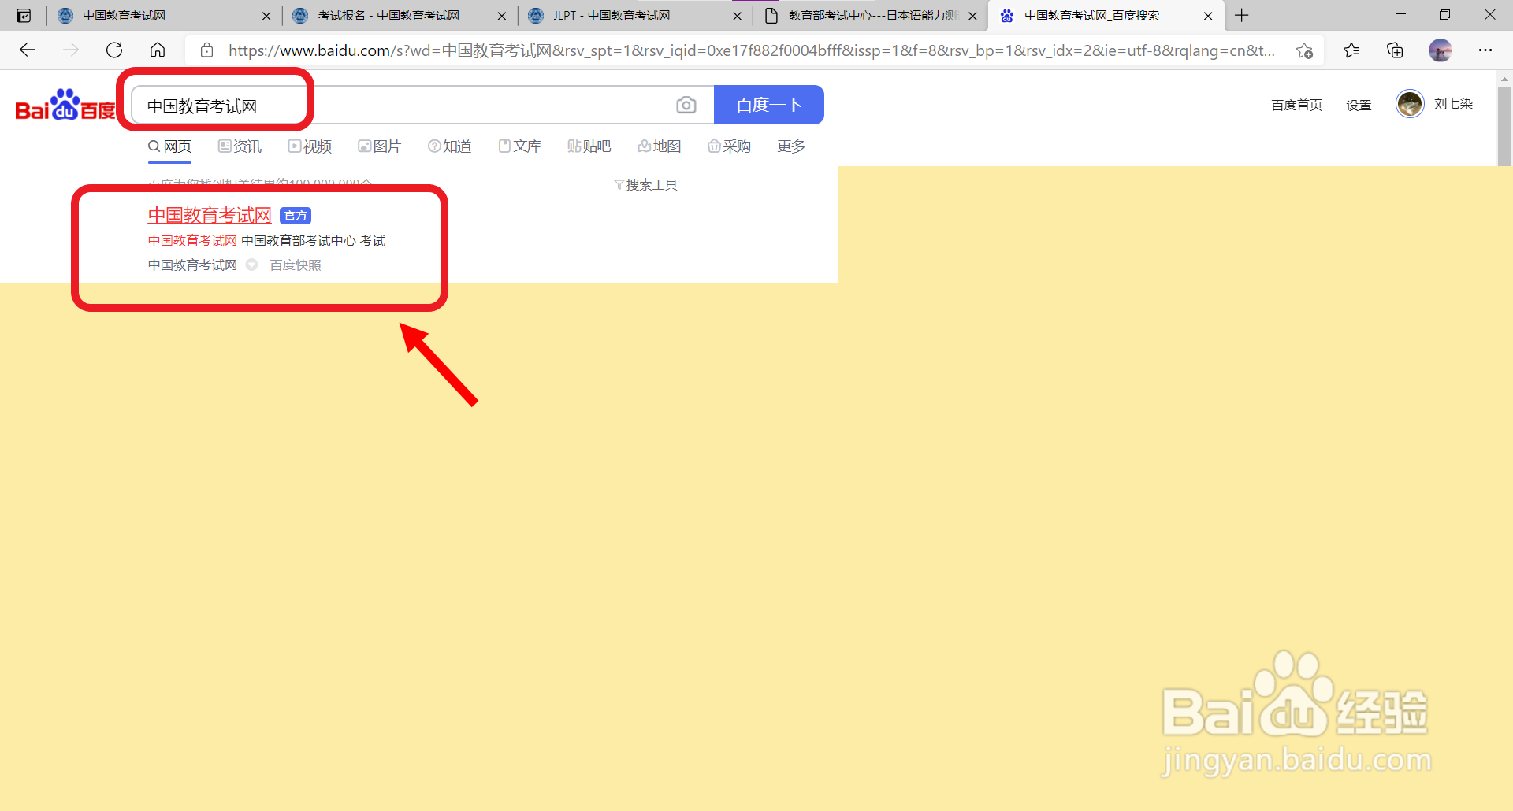Screen dimensions: 1513x811
Task: Open the 设置 menu
Action: coord(1359,105)
